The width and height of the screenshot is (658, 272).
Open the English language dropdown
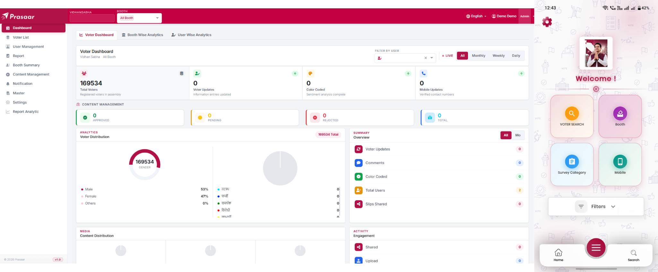point(476,16)
